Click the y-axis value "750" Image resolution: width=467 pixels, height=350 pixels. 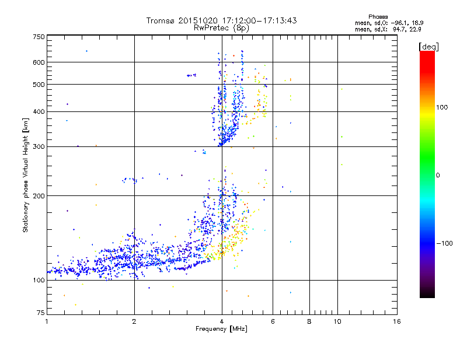pos(39,37)
